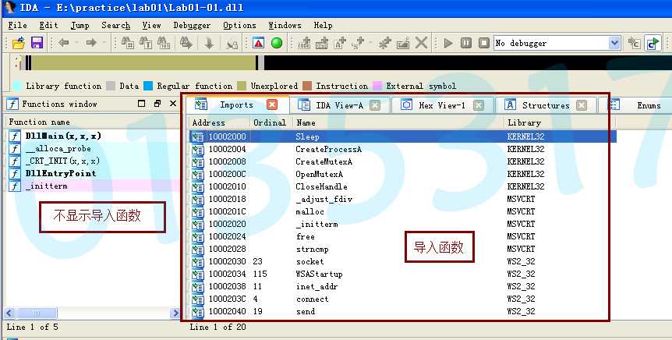Click the binoculars search icon marked T

pyautogui.click(x=146, y=43)
